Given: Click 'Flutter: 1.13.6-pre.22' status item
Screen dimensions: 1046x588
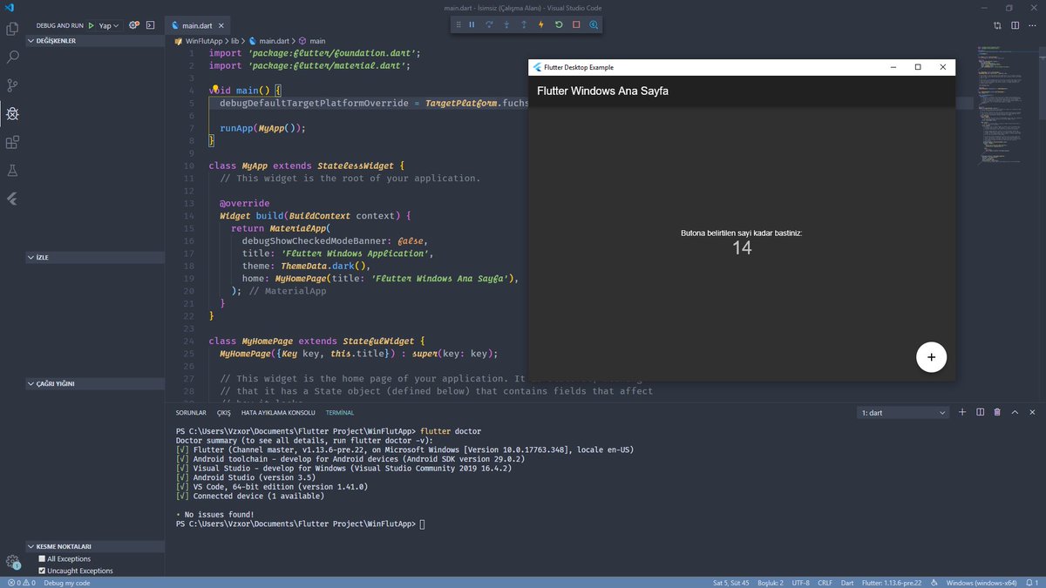Looking at the screenshot, I should click(x=891, y=582).
